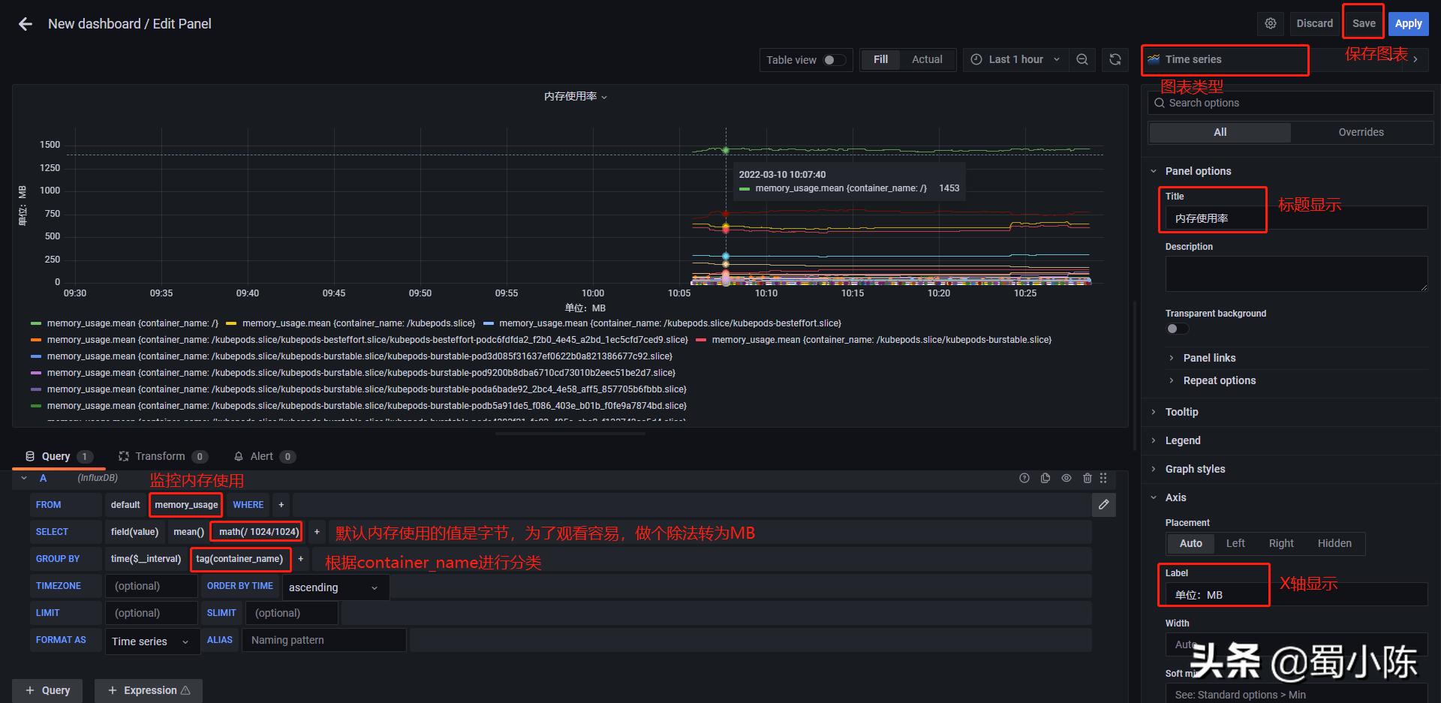Open the Time series visualization dropdown
This screenshot has height=703, width=1441.
(1224, 59)
